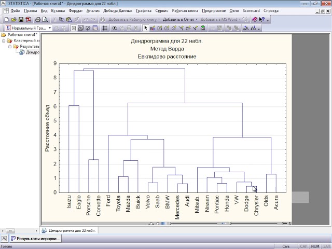Click the What's This help cursor icon

pos(261,20)
